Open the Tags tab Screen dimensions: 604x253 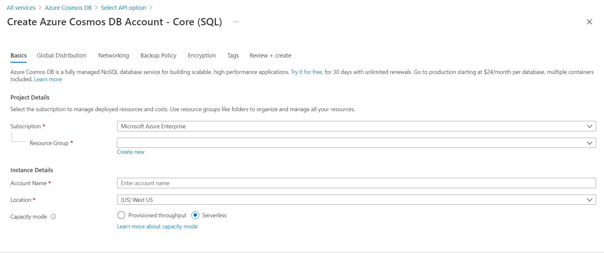(233, 56)
